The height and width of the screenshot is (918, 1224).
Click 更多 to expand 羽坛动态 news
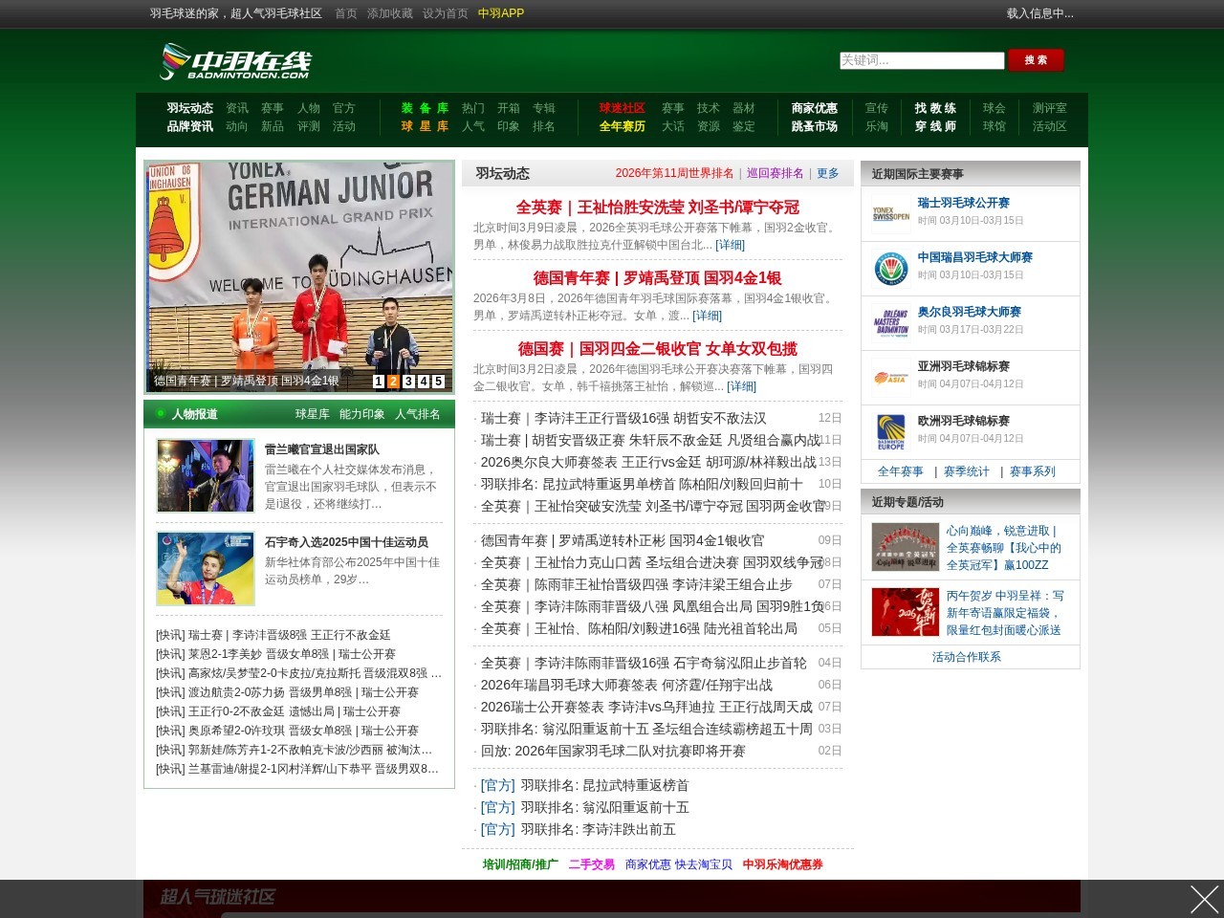pos(827,173)
